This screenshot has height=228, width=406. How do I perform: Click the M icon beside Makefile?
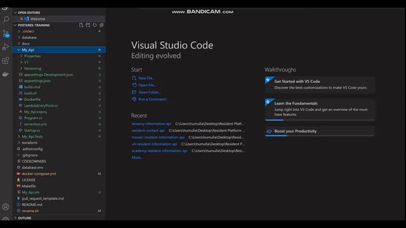click(x=18, y=186)
